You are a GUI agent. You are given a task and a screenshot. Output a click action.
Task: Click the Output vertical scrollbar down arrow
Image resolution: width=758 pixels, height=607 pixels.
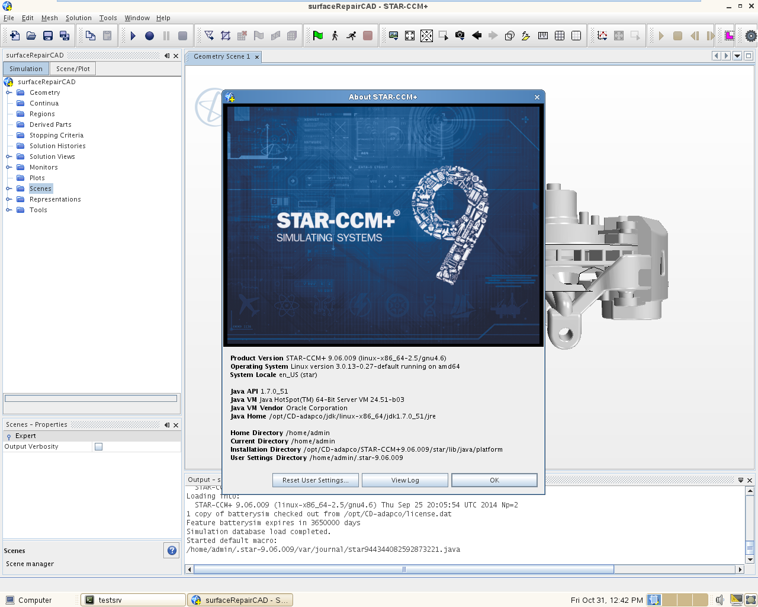750,559
